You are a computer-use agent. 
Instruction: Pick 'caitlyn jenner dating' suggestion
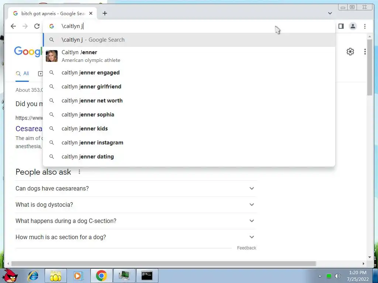[189, 157]
